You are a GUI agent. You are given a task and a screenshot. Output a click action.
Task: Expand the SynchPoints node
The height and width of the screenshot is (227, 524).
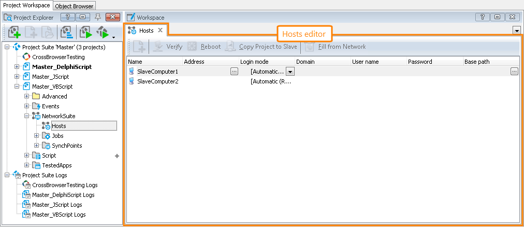(36, 146)
